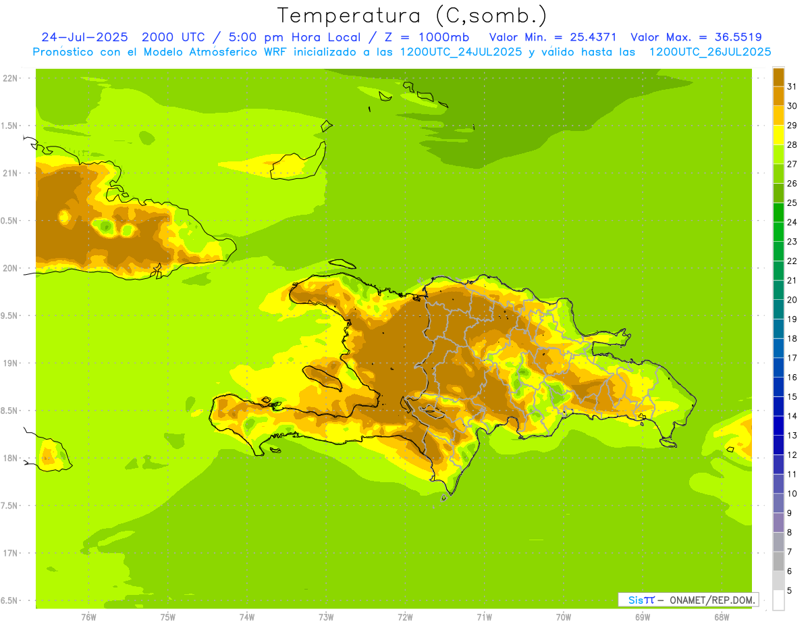Click the legend swatch between 24 and 25
This screenshot has height=626, width=810.
[778, 213]
